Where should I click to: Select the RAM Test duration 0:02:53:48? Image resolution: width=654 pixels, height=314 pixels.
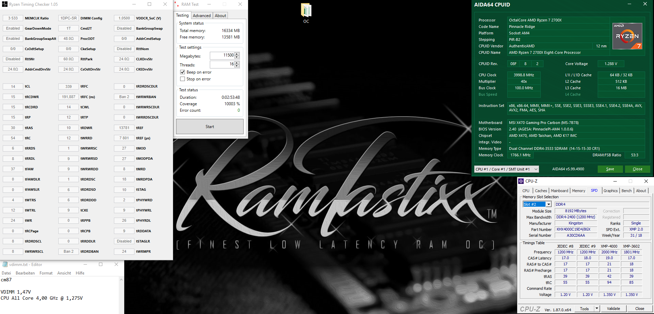tap(231, 97)
